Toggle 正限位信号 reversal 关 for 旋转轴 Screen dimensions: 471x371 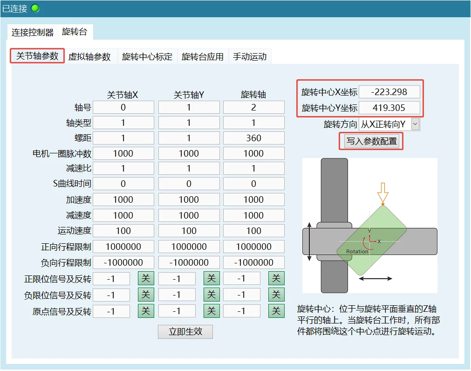(x=276, y=278)
